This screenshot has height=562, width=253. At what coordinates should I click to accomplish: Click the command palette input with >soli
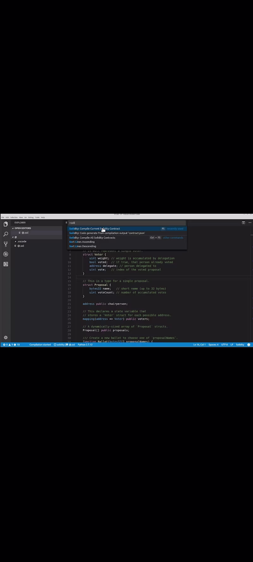[127, 223]
